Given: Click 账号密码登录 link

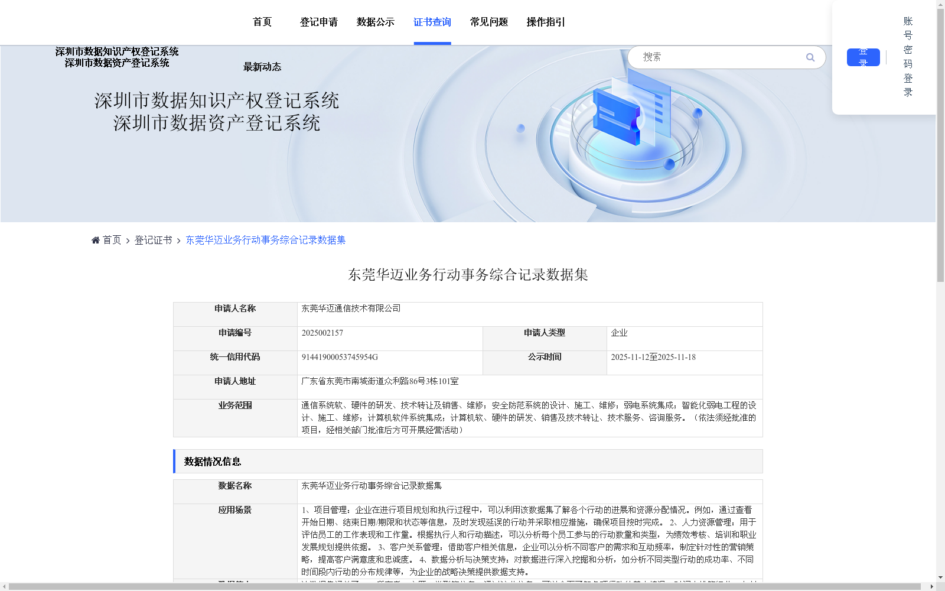Looking at the screenshot, I should pos(908,57).
